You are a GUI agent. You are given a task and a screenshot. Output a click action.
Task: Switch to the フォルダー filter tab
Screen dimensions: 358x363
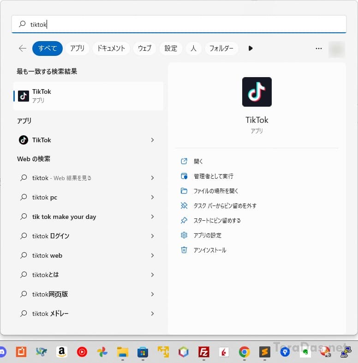(221, 48)
